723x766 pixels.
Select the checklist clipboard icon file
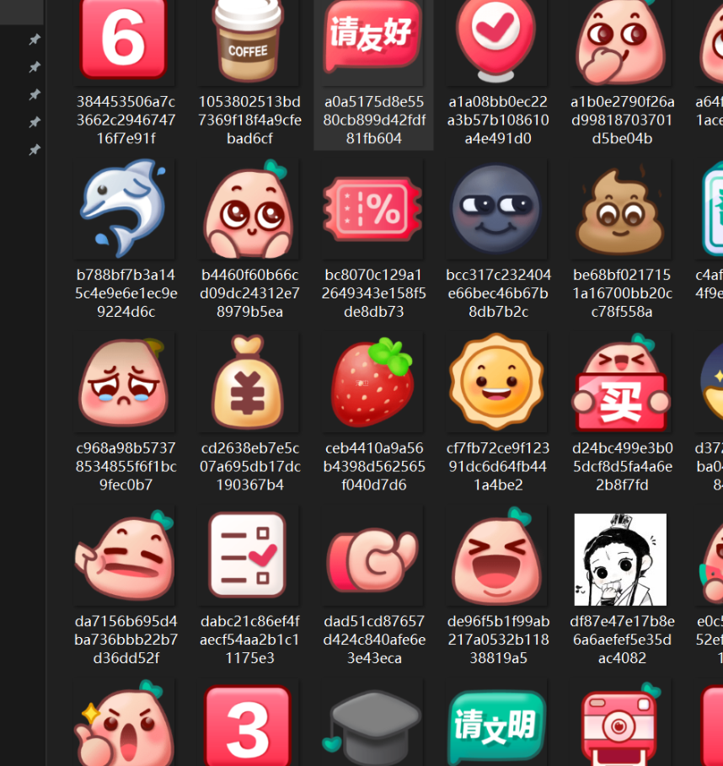tap(248, 556)
